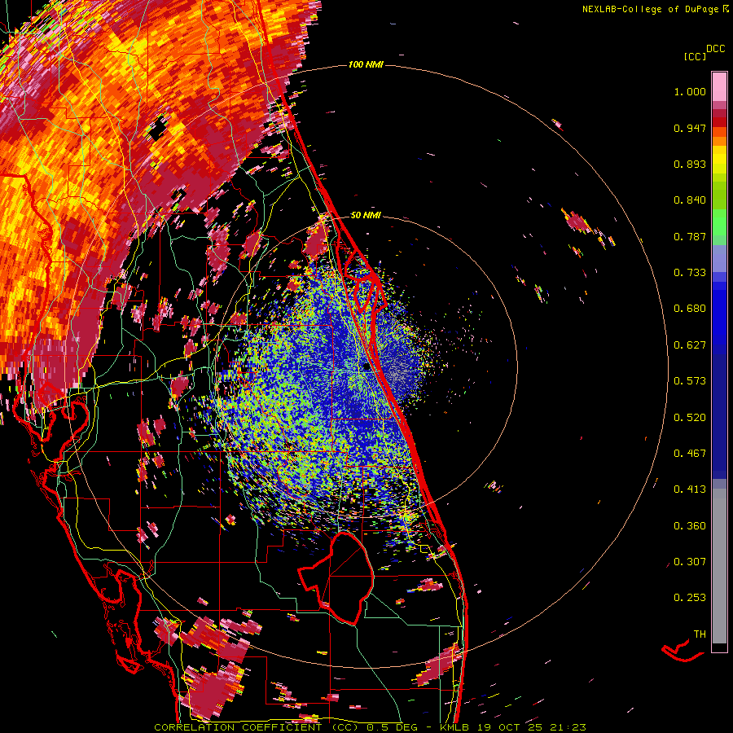733x733 pixels.
Task: Click the TH threshold label
Action: (700, 634)
